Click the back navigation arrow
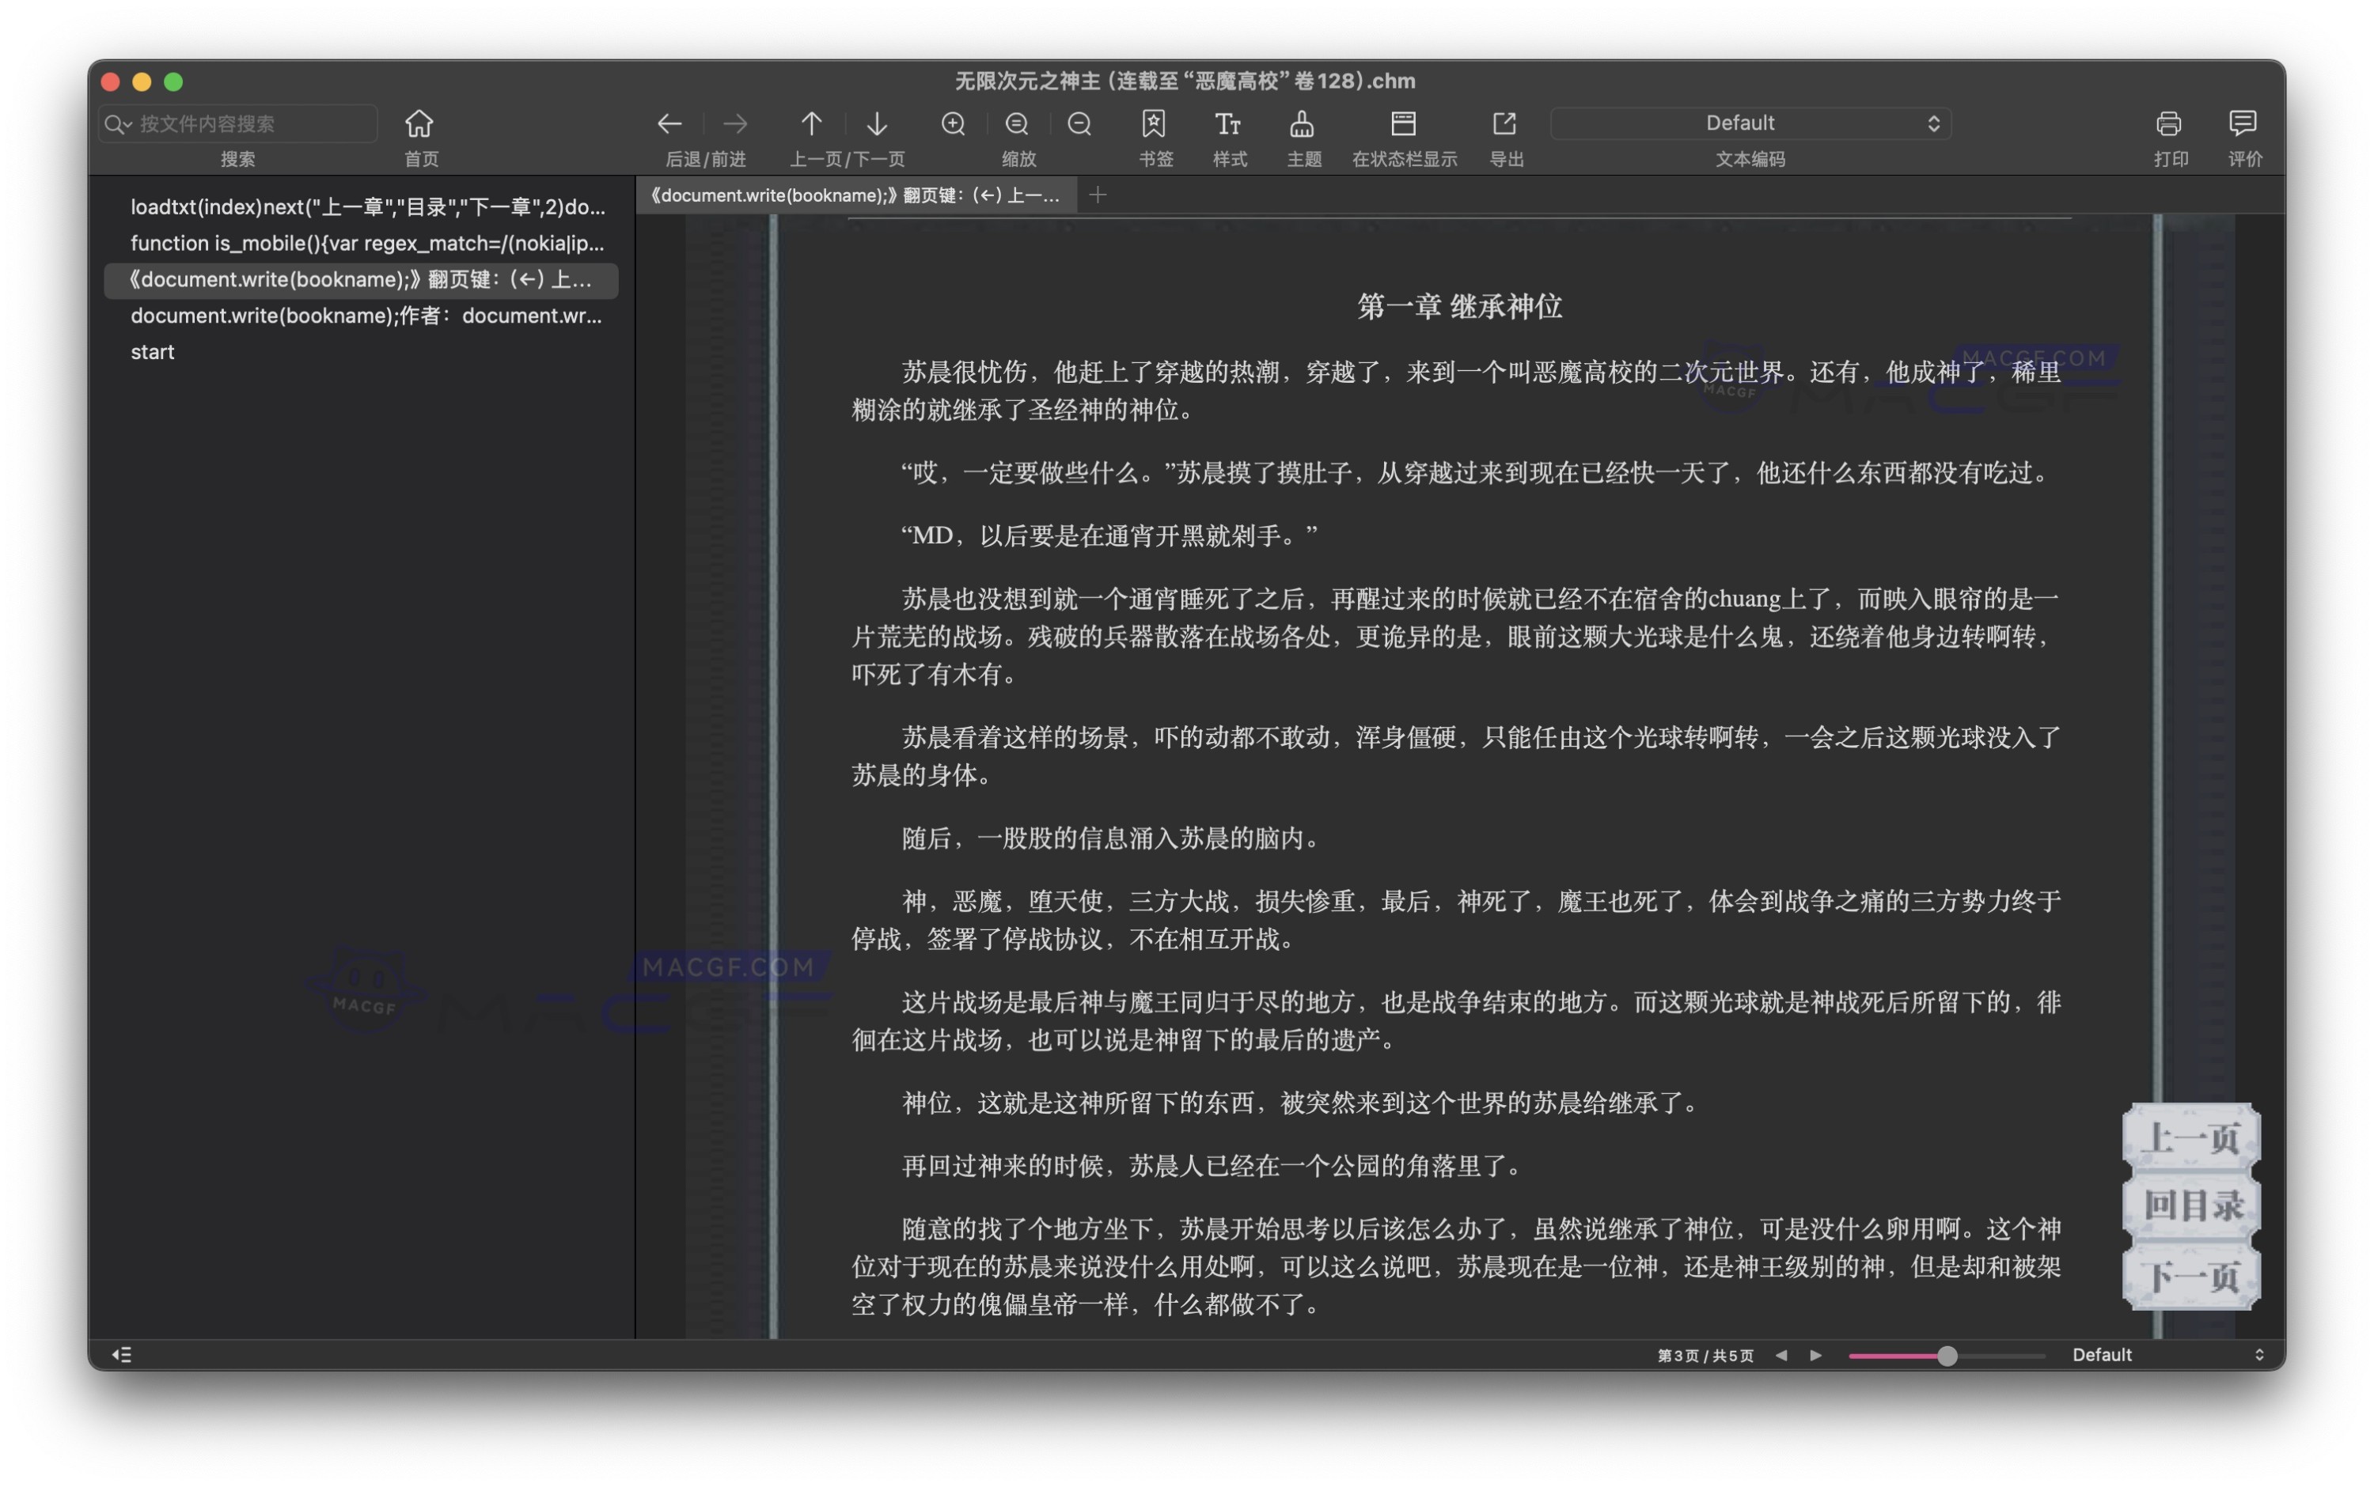Viewport: 2374px width, 1487px height. 669,124
